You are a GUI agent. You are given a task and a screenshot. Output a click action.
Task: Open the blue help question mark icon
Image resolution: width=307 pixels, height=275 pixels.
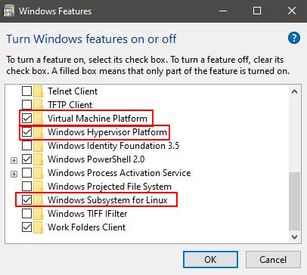(x=294, y=38)
